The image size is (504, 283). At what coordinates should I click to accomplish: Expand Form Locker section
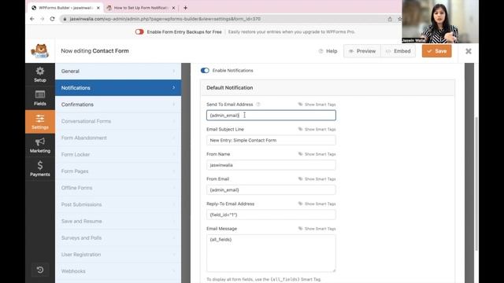[118, 154]
